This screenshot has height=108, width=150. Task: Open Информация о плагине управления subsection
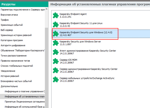[25, 91]
